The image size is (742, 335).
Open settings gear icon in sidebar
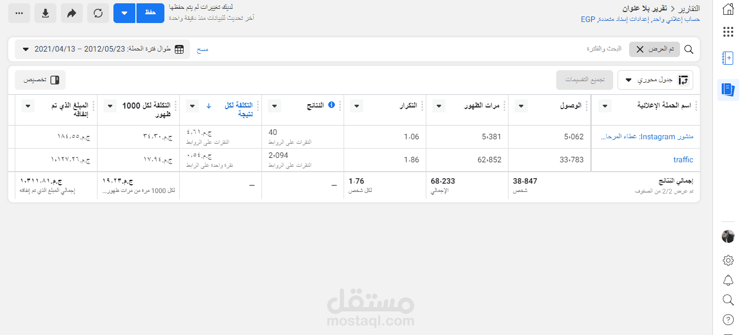click(x=728, y=260)
